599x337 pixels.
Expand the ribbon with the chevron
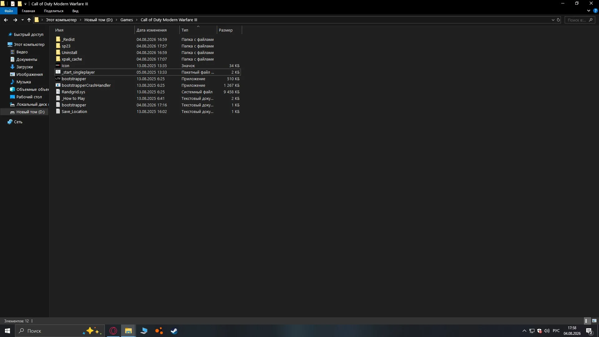589,11
